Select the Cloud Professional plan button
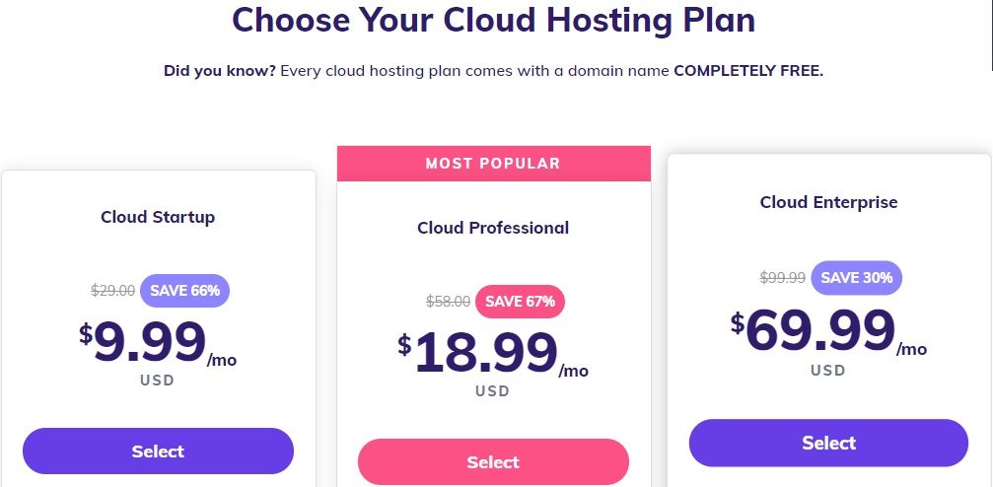 [493, 461]
